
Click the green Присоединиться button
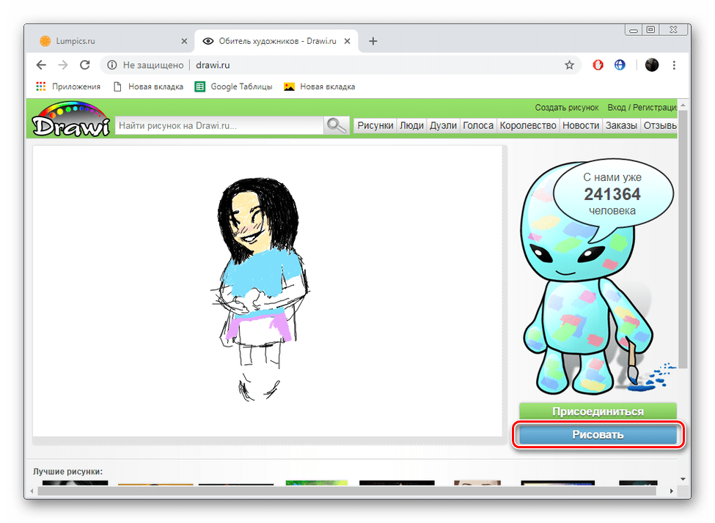pyautogui.click(x=598, y=412)
